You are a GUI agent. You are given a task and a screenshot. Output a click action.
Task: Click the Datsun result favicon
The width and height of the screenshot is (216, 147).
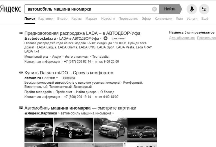pyautogui.click(x=21, y=73)
